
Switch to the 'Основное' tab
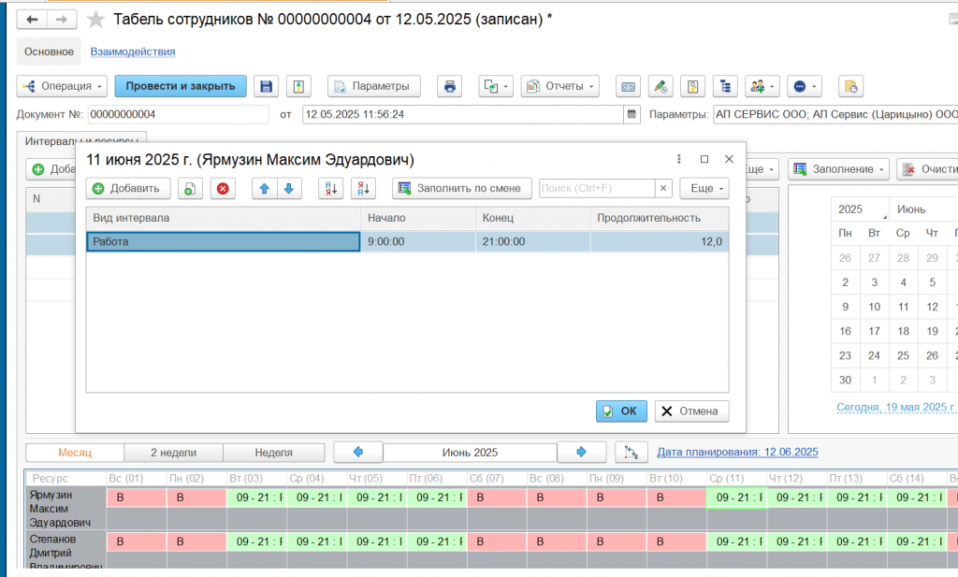pos(49,51)
